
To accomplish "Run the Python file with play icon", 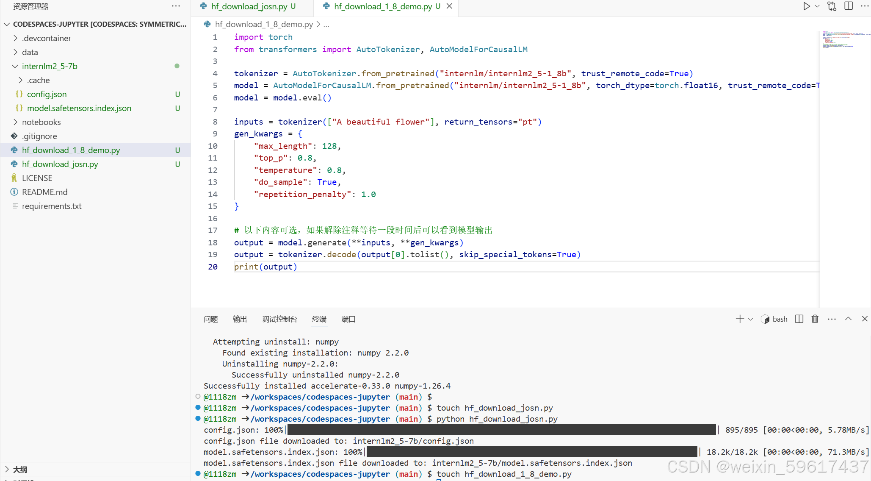I will [x=806, y=6].
